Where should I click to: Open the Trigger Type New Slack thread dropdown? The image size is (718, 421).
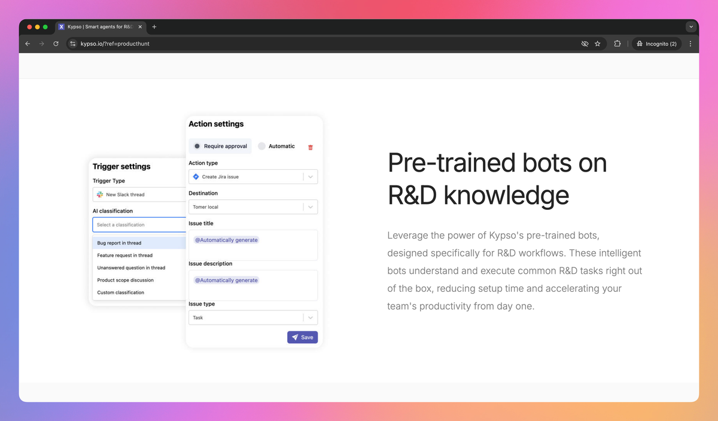point(139,194)
